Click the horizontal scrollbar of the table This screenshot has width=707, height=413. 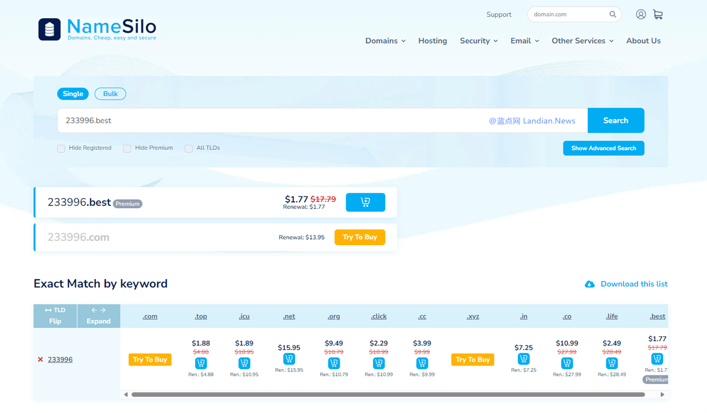(388, 394)
